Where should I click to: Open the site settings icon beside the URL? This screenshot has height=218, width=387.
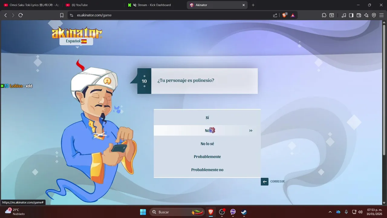point(71,15)
